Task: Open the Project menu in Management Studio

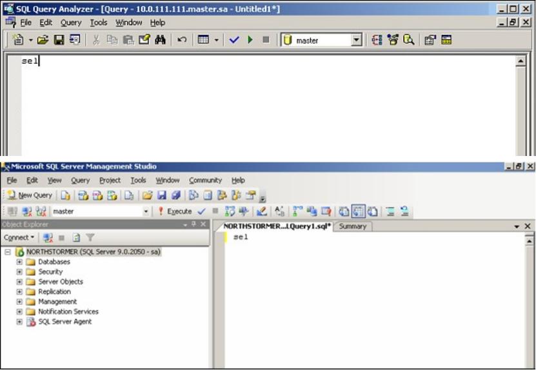Action: pyautogui.click(x=110, y=180)
